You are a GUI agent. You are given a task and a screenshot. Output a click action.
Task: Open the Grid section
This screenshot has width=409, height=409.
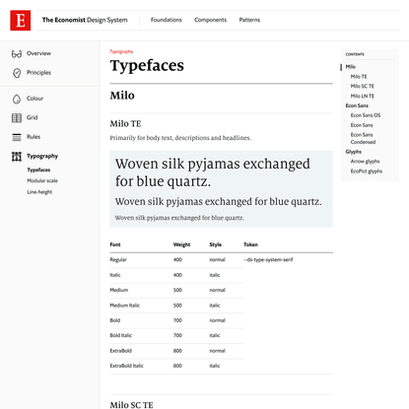pos(33,117)
